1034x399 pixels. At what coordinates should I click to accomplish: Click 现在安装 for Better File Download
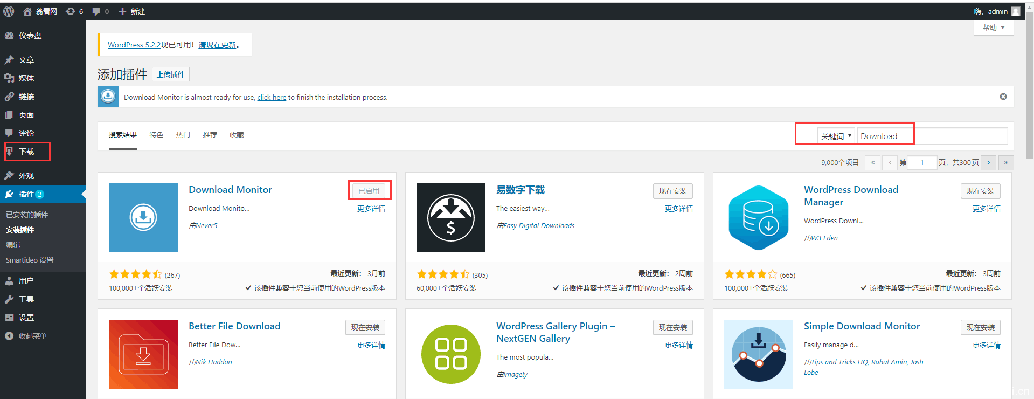click(x=365, y=327)
